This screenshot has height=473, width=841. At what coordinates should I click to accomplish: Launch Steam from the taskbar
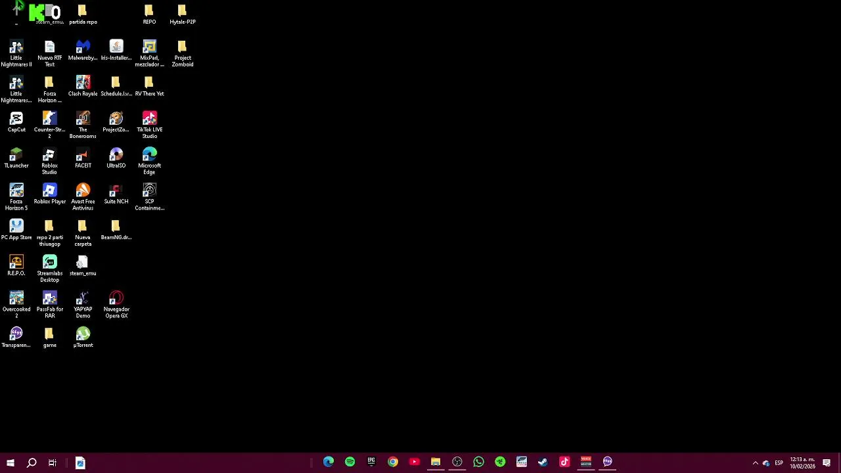pyautogui.click(x=543, y=462)
